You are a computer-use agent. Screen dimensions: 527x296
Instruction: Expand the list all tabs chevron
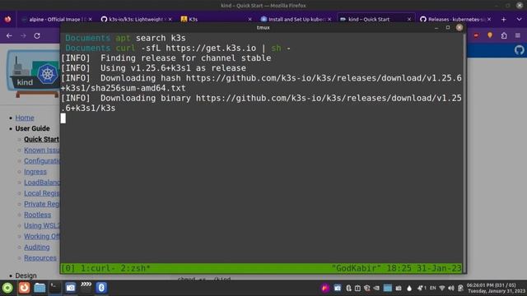519,20
